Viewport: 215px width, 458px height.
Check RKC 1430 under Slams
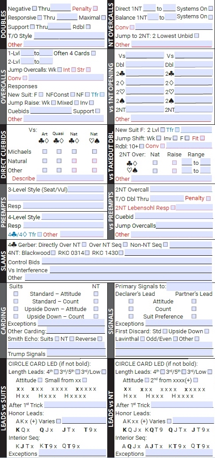point(121,253)
